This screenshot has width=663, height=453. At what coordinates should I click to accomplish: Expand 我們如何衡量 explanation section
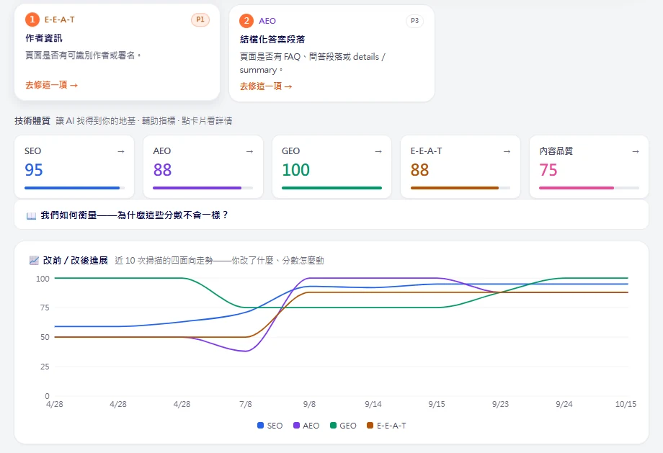pos(331,215)
